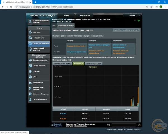
Task: Open the media control icon in toolbar
Action: [157, 7]
